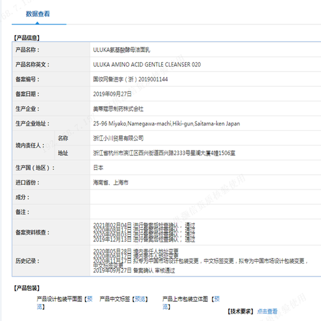321x321 pixels.
Task: Select the 2020年11月17日 packaging change history line
Action: tap(201, 261)
